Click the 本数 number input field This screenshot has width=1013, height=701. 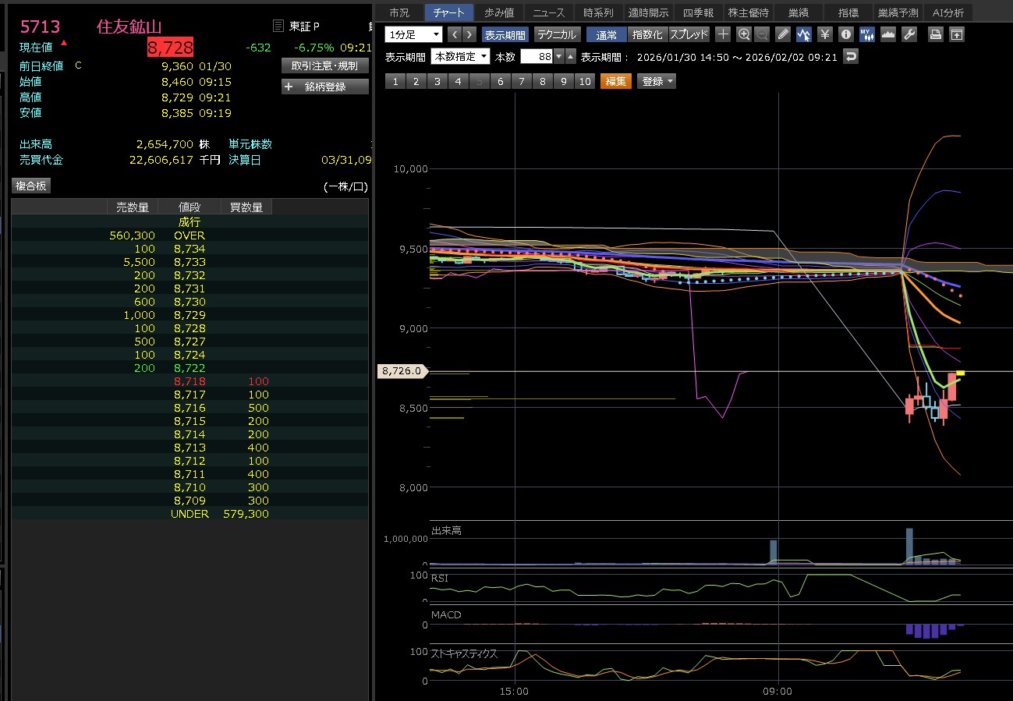click(537, 57)
